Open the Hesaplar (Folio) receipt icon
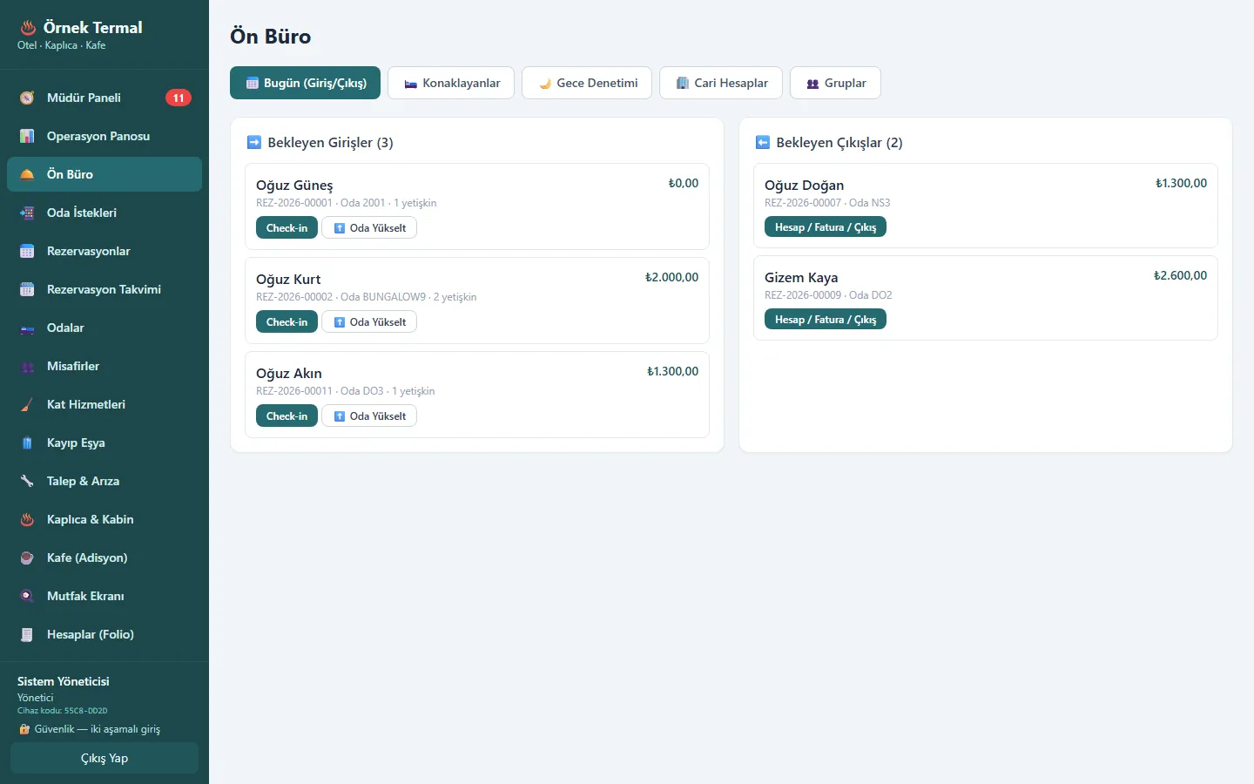This screenshot has width=1254, height=784. click(27, 634)
